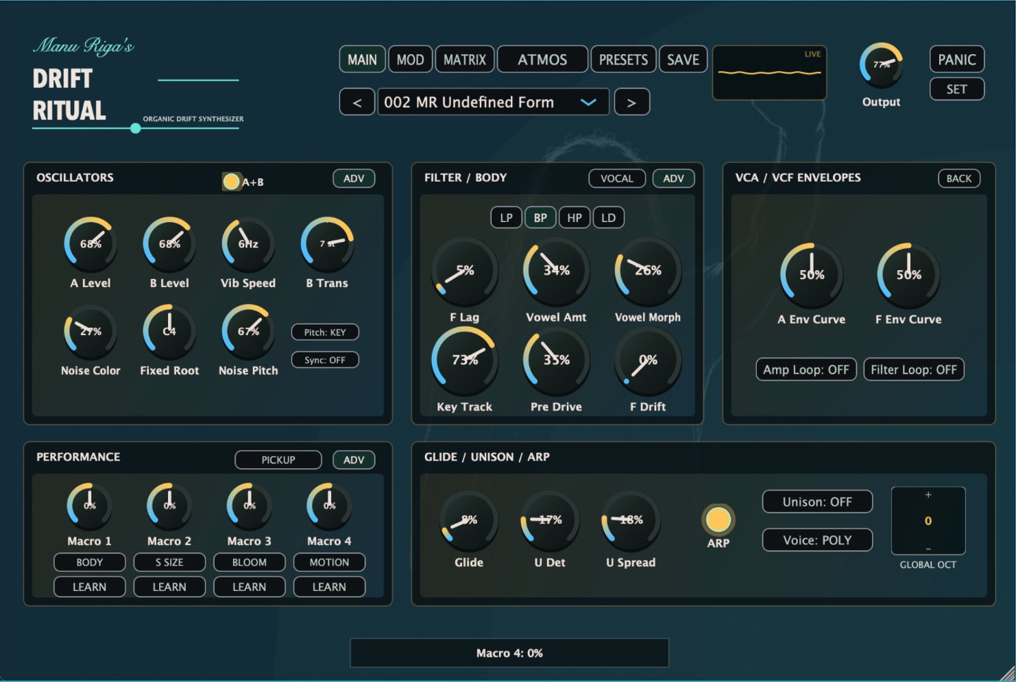This screenshot has height=682, width=1016.
Task: Switch the Voice: POLY mode button
Action: 817,540
